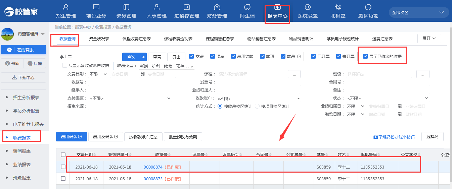The width and height of the screenshot is (452, 189).
Task: Open 更多功能 ellipsis icon
Action: click(x=368, y=7)
